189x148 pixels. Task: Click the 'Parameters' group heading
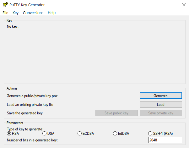[x=15, y=123]
